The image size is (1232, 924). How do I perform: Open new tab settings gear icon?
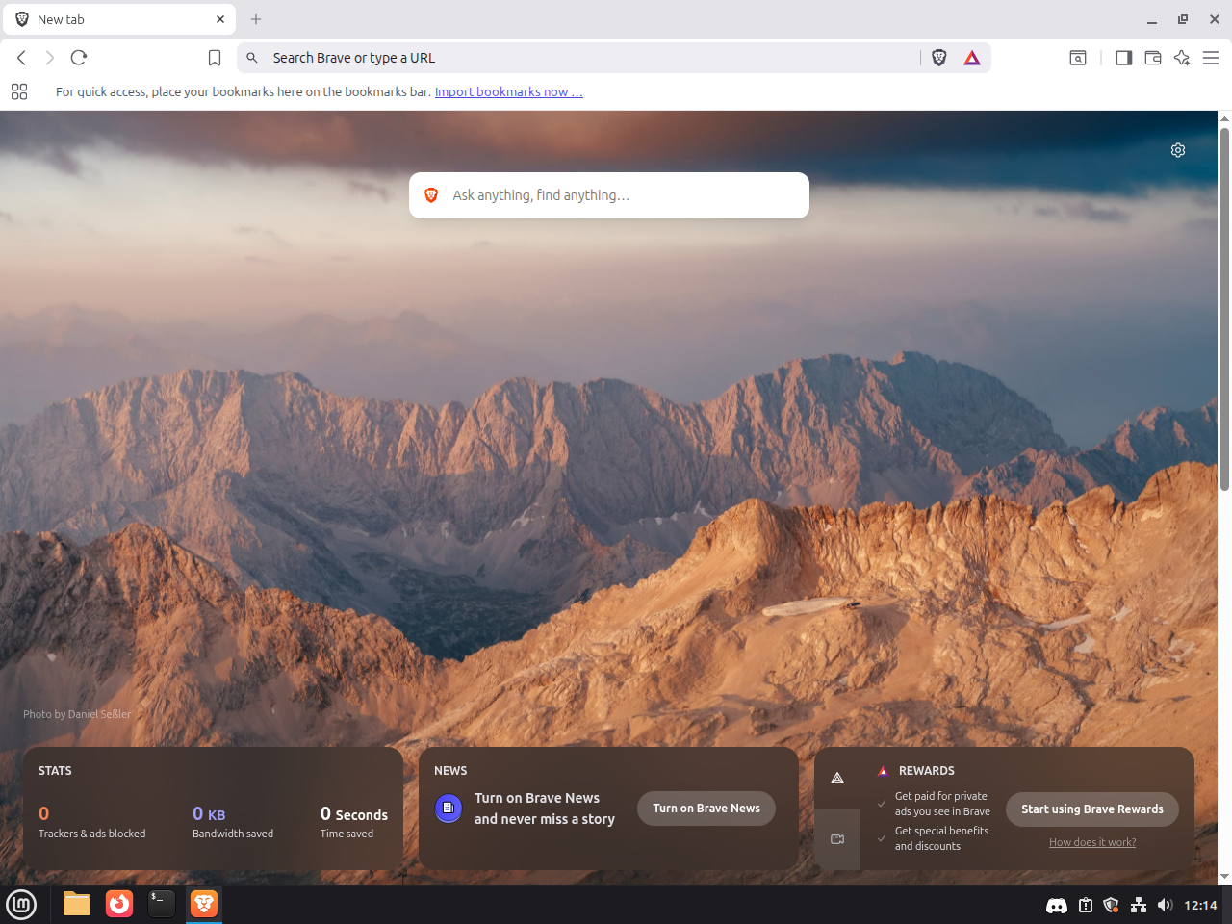click(1178, 150)
